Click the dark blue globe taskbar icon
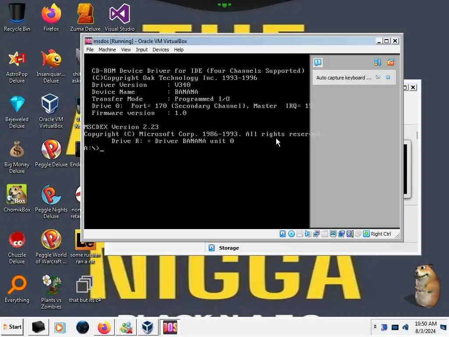The image size is (449, 337). tap(82, 327)
